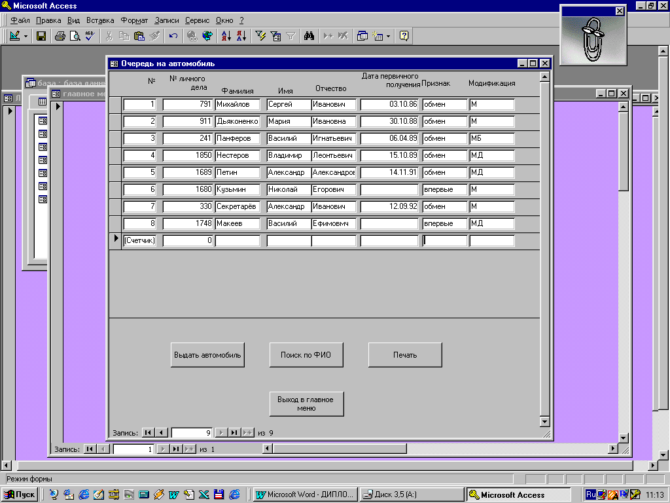The height and width of the screenshot is (503, 670).
Task: Switch to Microsoft Word in the taskbar
Action: click(306, 494)
